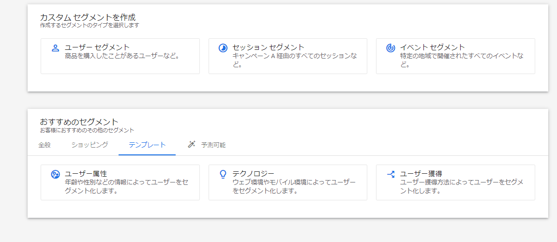
Task: Select the ユーザー獲得 template title
Action: (421, 173)
